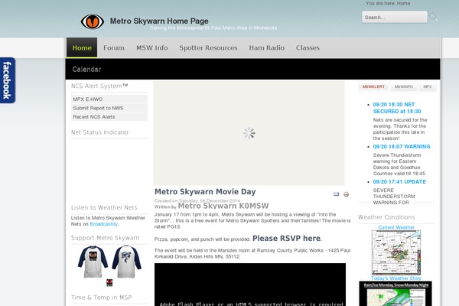
Task: Click the Net Status Indicator heading
Action: click(99, 132)
